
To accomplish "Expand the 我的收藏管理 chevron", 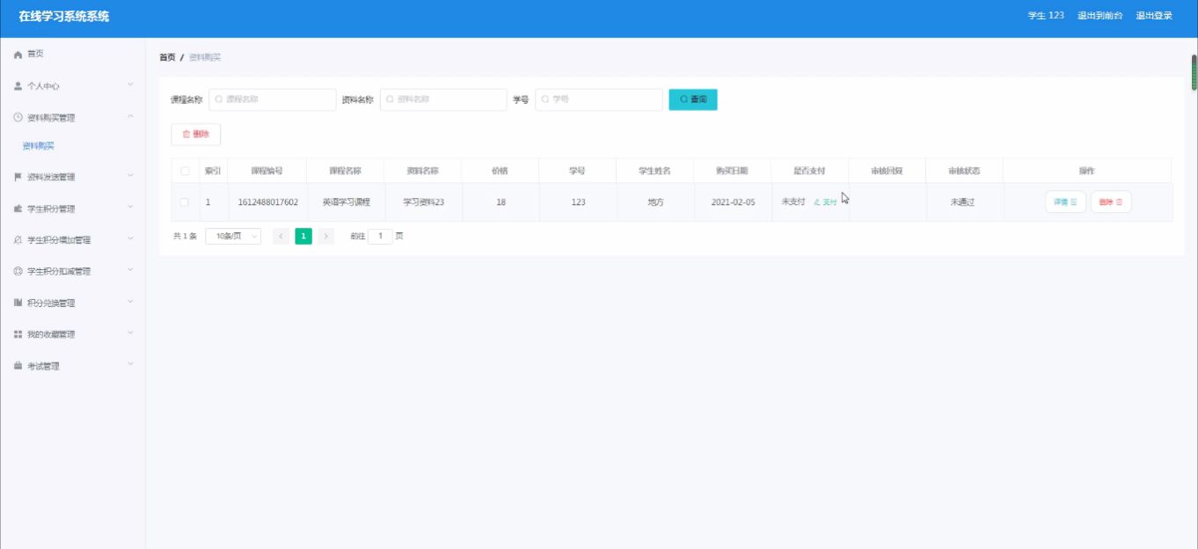I will [x=130, y=333].
